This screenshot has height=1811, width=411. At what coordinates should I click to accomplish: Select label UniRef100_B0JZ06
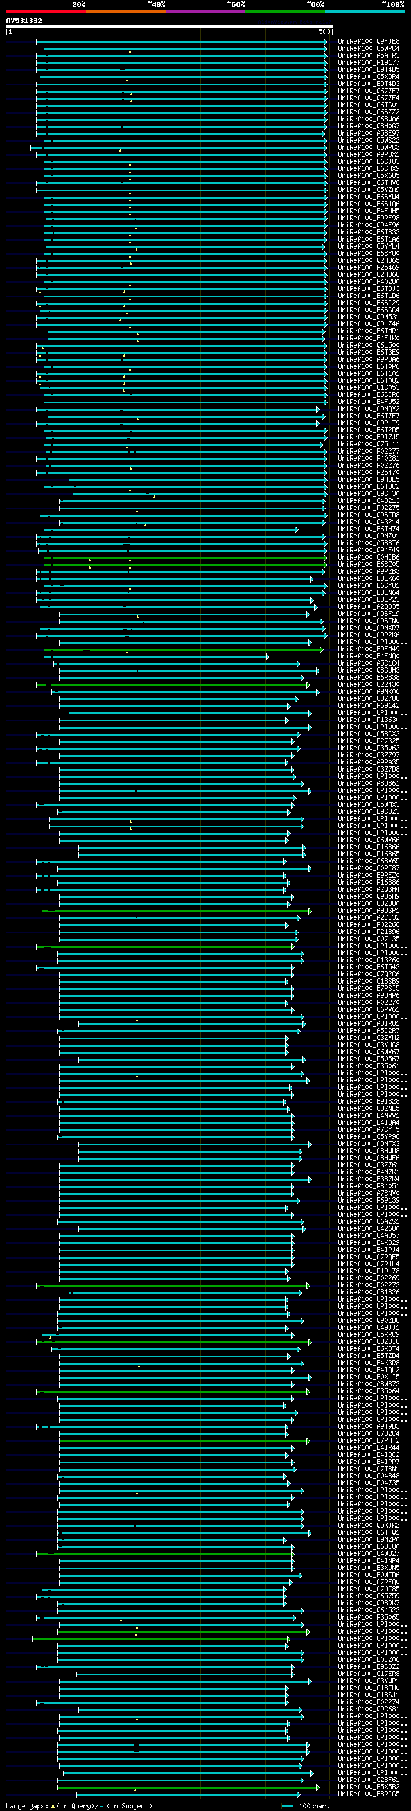pyautogui.click(x=368, y=1660)
